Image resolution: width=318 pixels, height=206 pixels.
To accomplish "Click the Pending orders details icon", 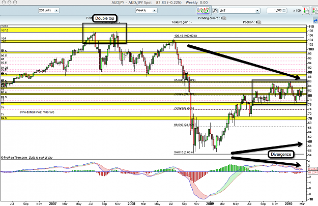I will [224, 18].
